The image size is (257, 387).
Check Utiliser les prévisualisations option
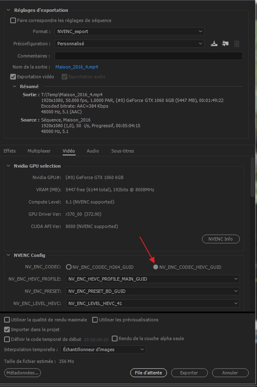95,320
